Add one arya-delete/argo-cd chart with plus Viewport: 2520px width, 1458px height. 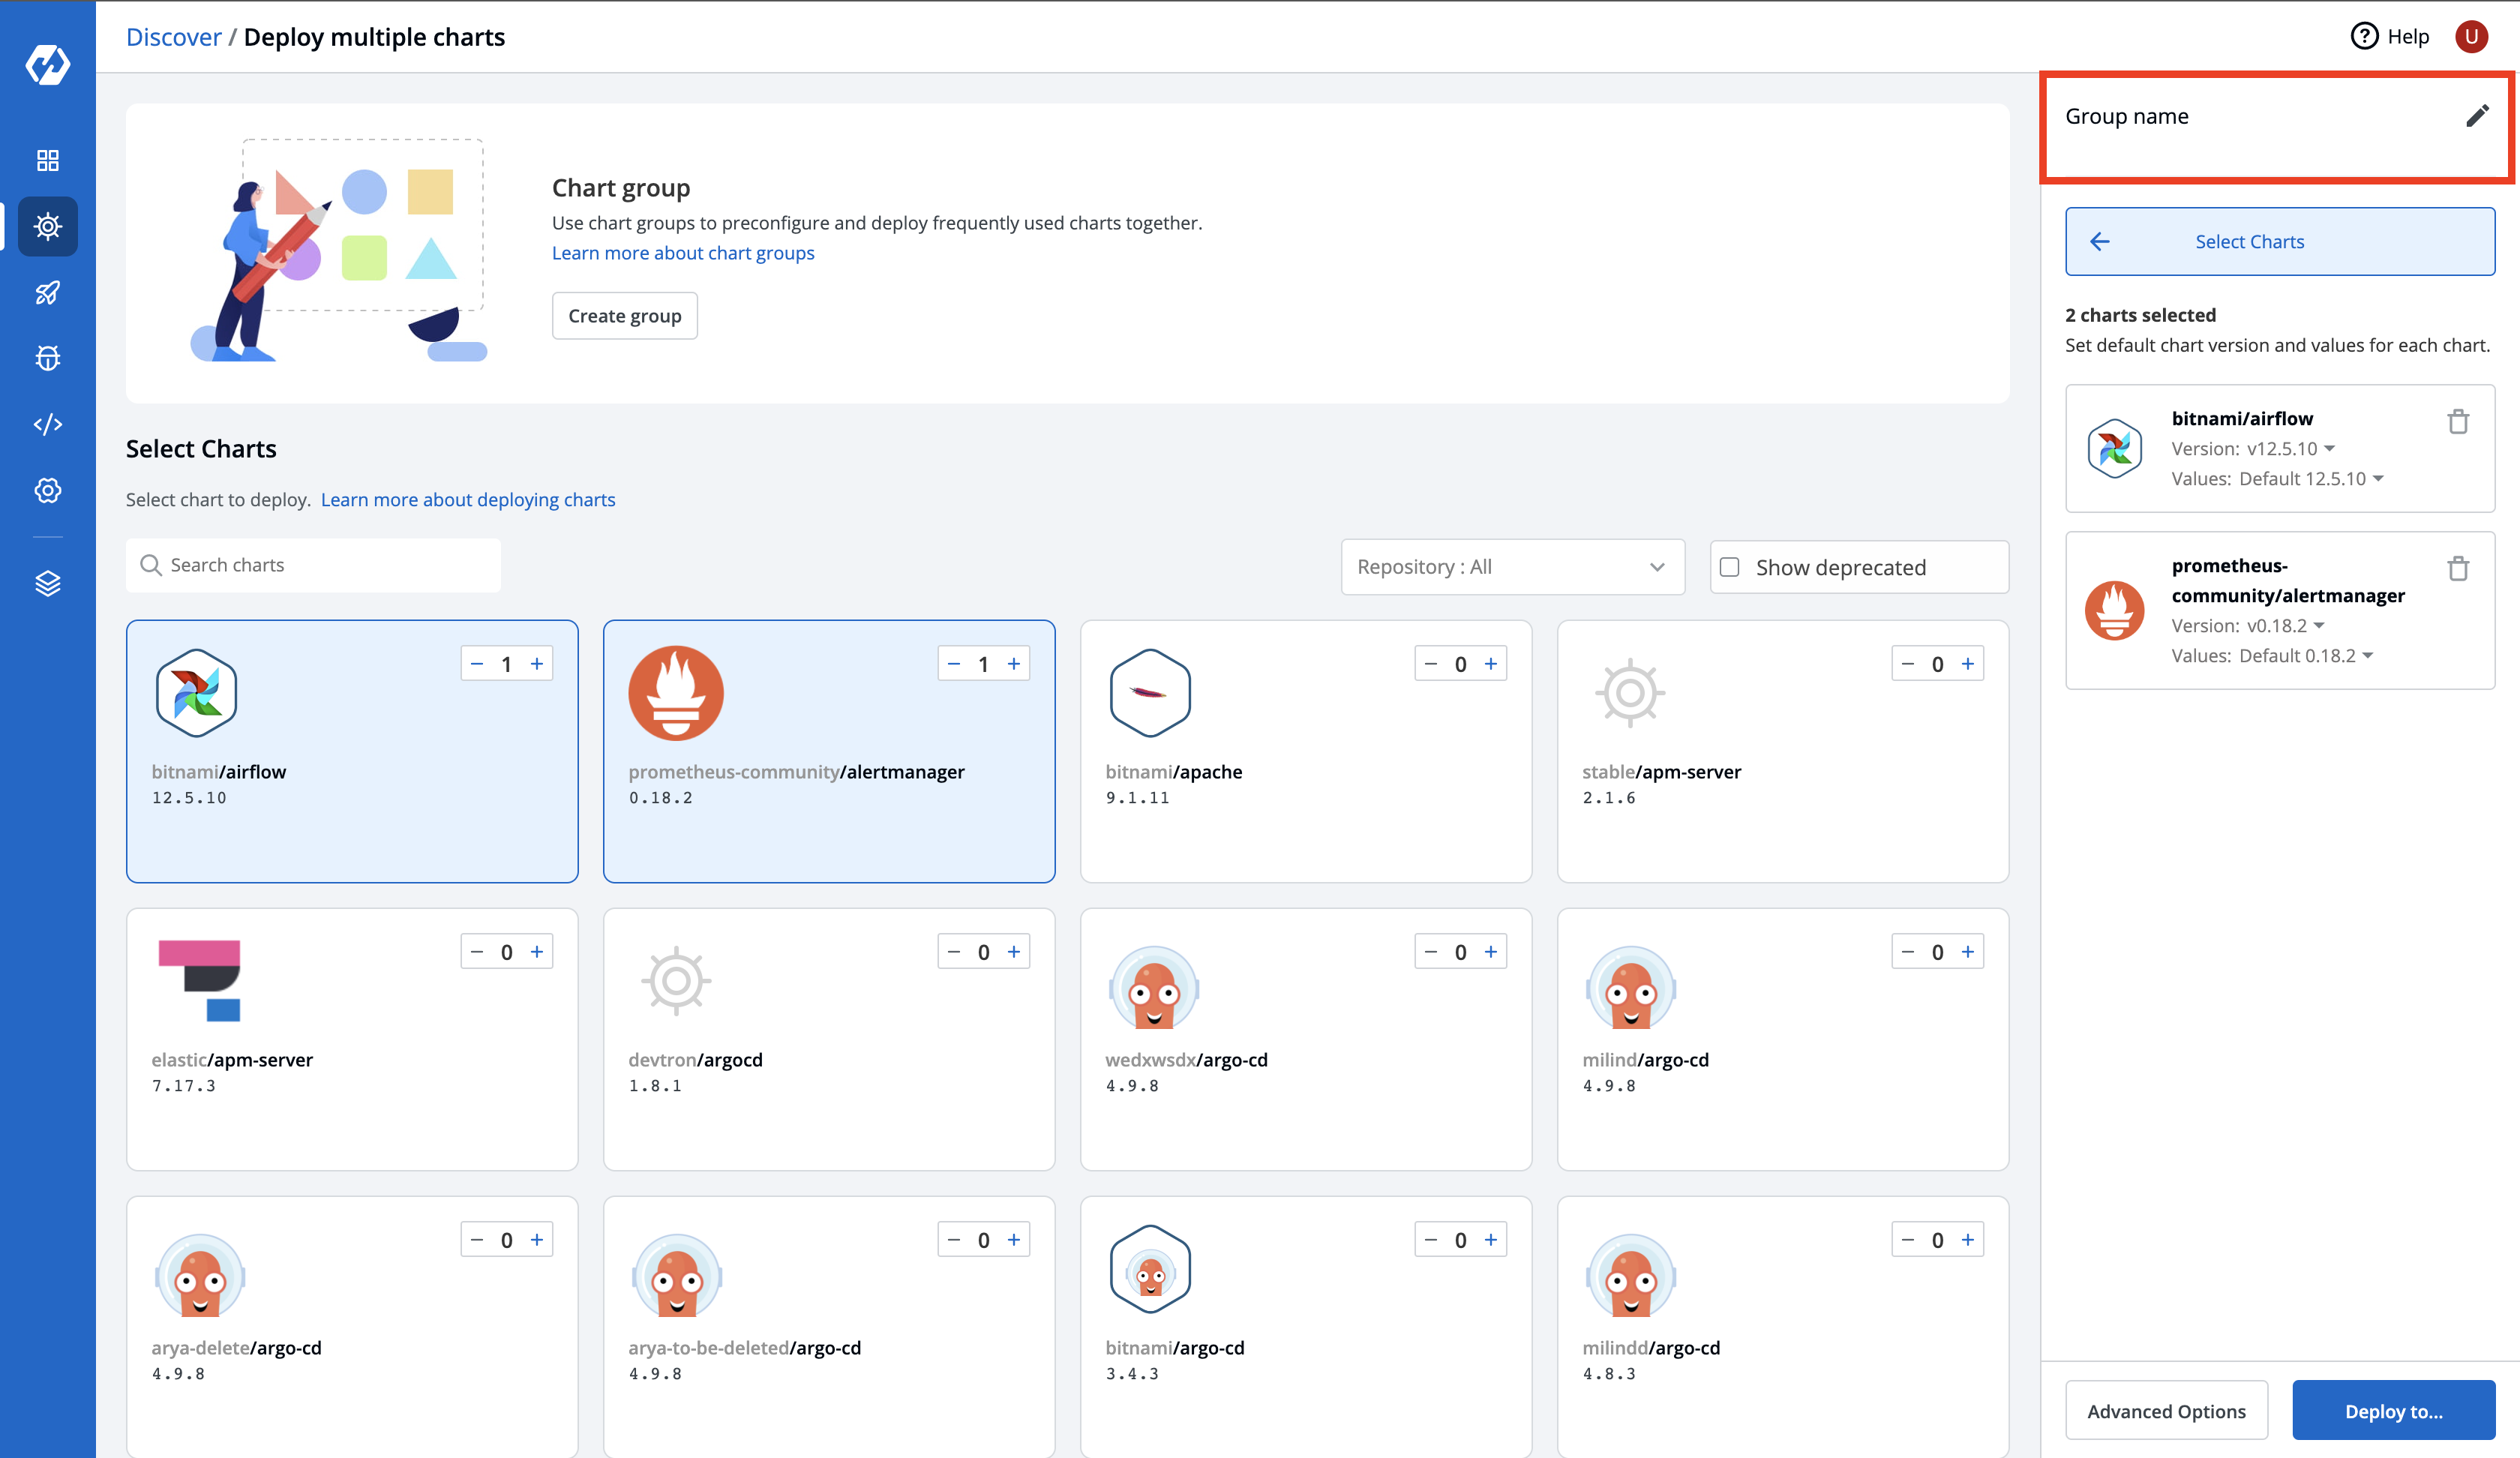(x=537, y=1240)
